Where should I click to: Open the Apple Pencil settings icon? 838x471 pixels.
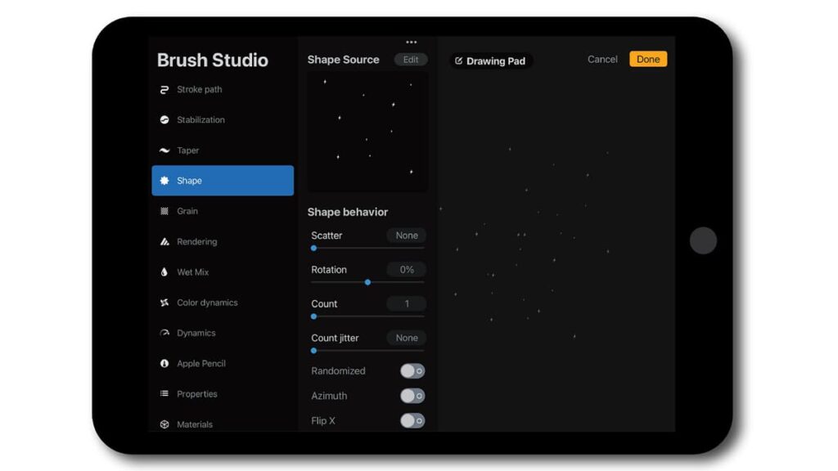(166, 363)
